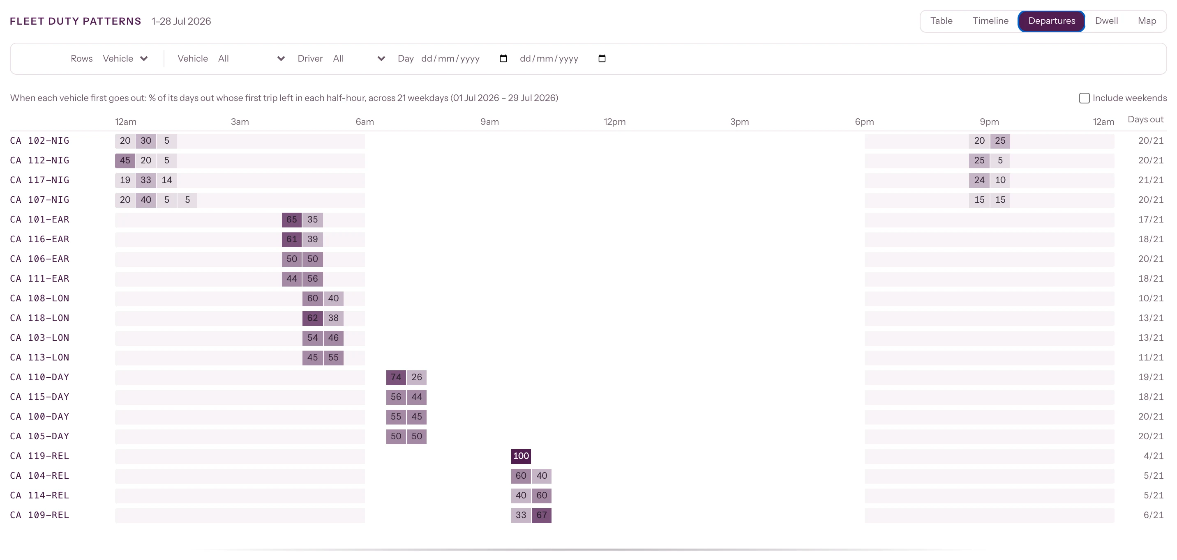Click row label CA 114-REL
The height and width of the screenshot is (560, 1177).
click(40, 496)
